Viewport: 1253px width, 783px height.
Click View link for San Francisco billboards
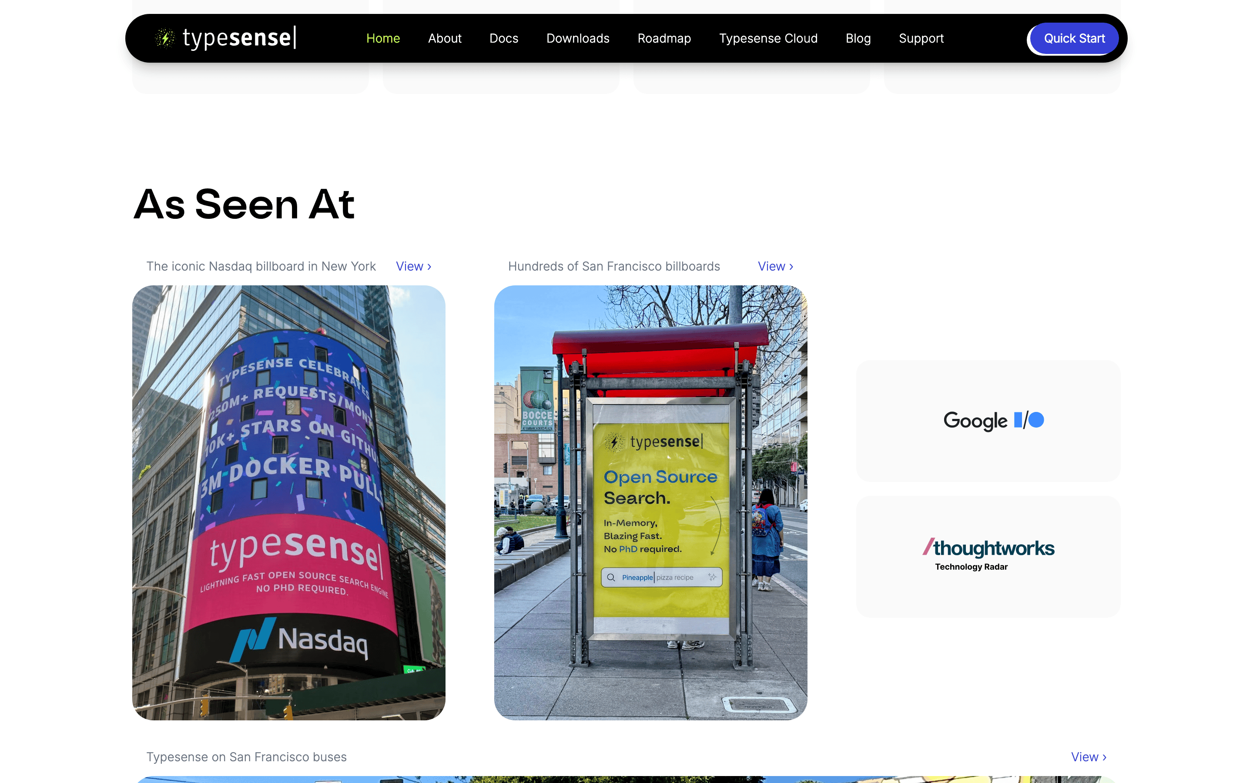tap(775, 266)
